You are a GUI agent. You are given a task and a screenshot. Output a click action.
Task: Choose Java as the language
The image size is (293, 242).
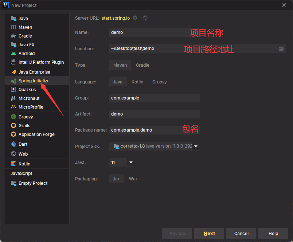[x=118, y=82]
